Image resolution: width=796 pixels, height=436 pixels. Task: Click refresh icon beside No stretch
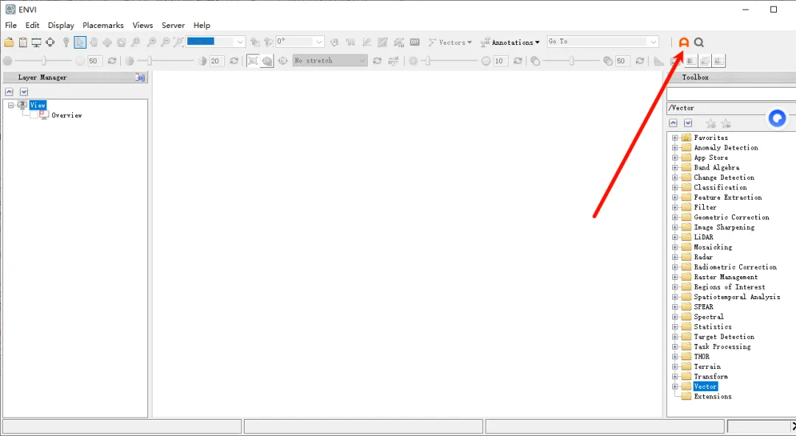click(x=377, y=61)
